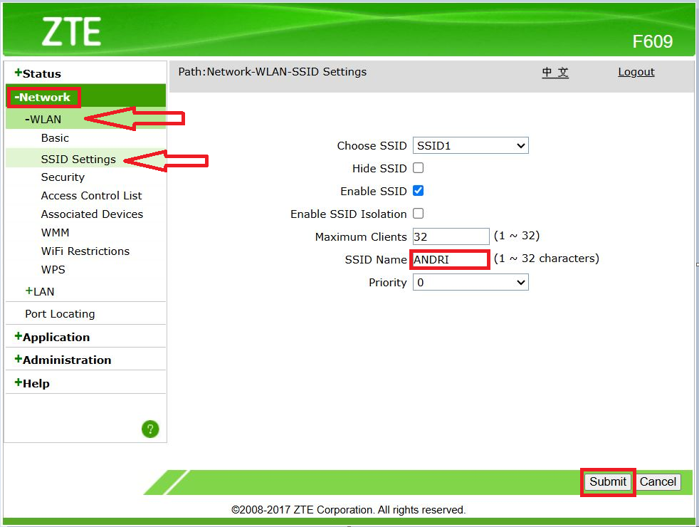Open the Priority dropdown
This screenshot has width=699, height=527.
[470, 282]
